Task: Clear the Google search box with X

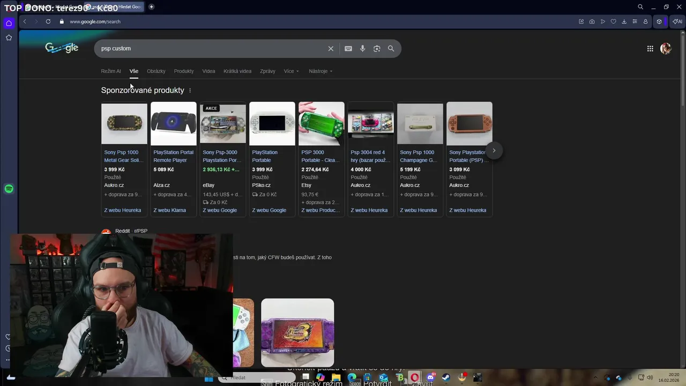Action: click(331, 48)
